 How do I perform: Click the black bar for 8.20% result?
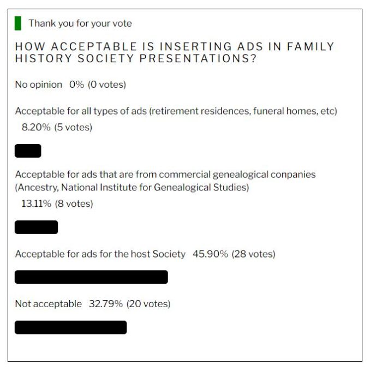(x=28, y=151)
